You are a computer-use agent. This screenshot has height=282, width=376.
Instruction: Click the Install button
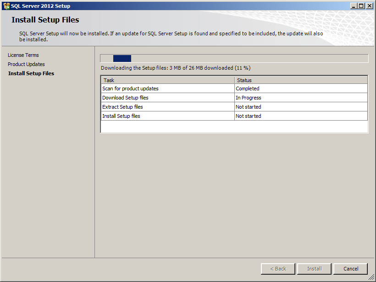click(x=314, y=269)
